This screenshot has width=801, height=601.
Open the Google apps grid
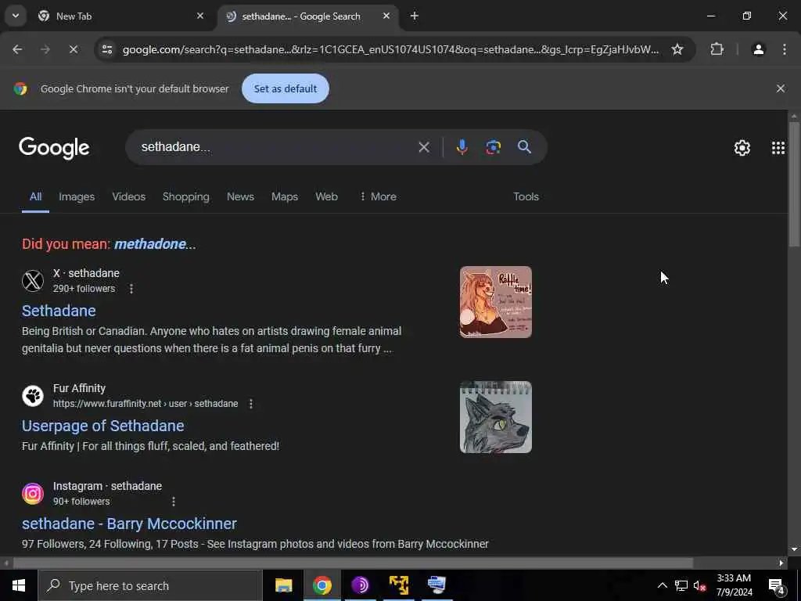pyautogui.click(x=778, y=148)
